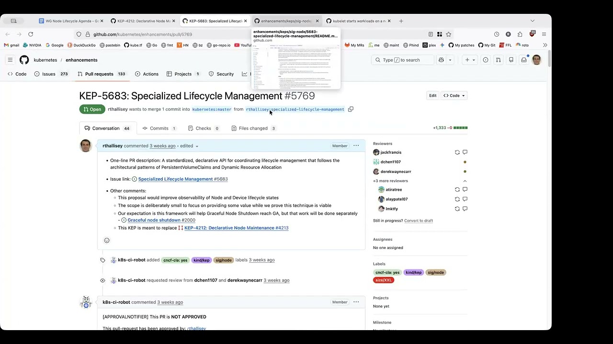Open the Issues repository tab
The image size is (613, 344).
coord(51,74)
